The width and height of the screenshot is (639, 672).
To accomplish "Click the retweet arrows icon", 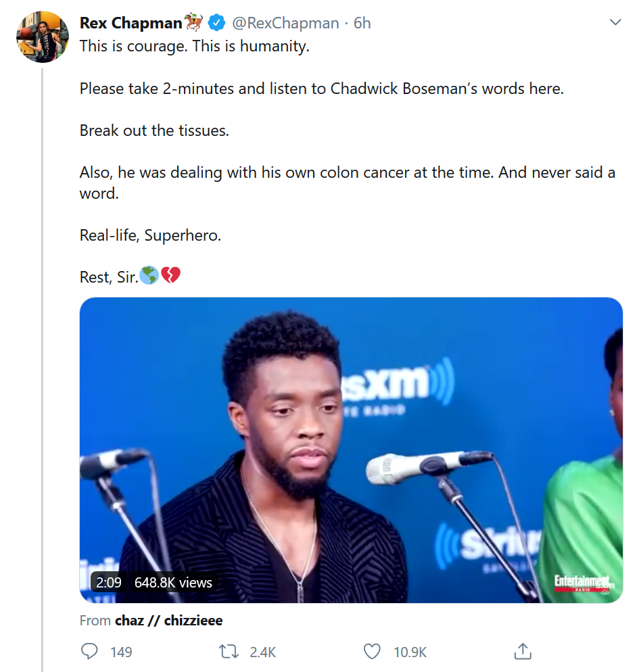I will [x=229, y=652].
